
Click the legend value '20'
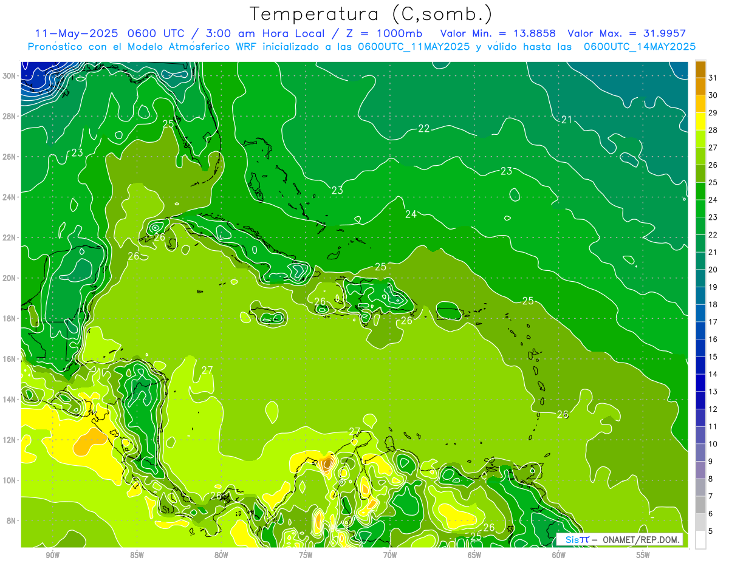click(x=713, y=270)
